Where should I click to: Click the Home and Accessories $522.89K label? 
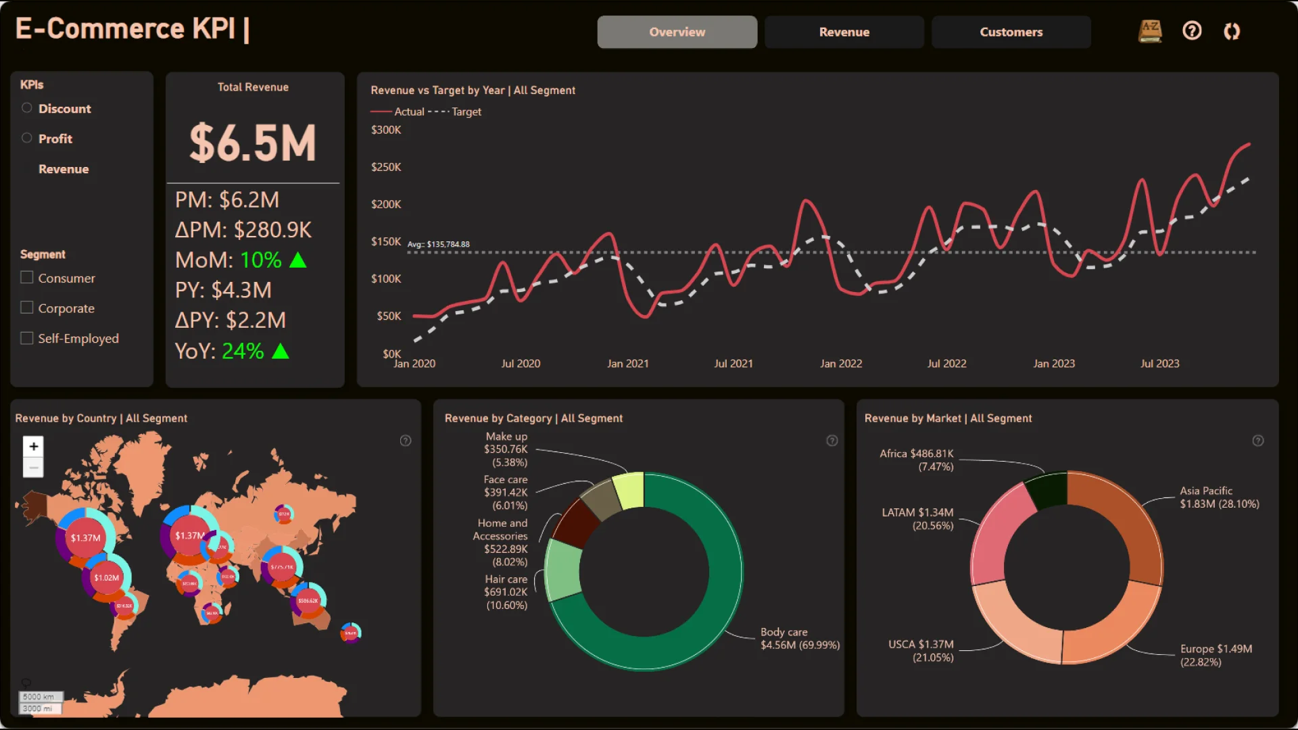coord(500,542)
